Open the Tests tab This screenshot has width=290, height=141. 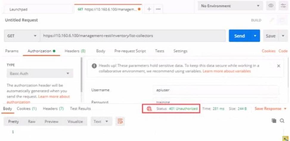coord(159,51)
